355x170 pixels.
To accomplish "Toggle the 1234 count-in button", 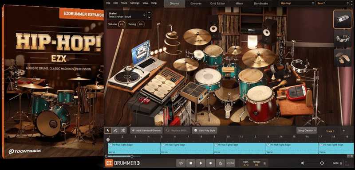I will [230, 163].
